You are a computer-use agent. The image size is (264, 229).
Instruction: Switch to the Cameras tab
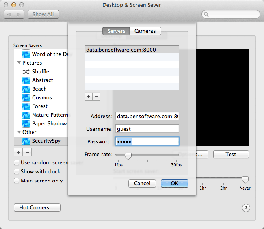coord(145,31)
